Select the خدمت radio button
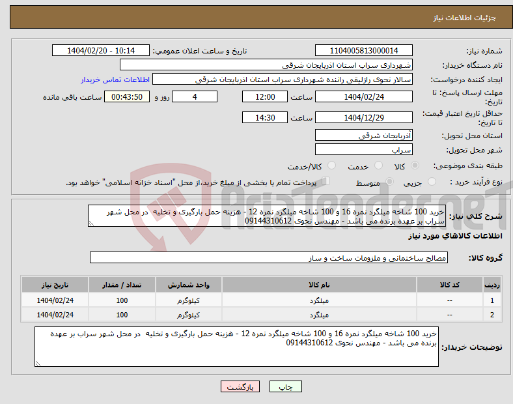Image resolution: width=513 pixels, height=404 pixels. pyautogui.click(x=378, y=166)
